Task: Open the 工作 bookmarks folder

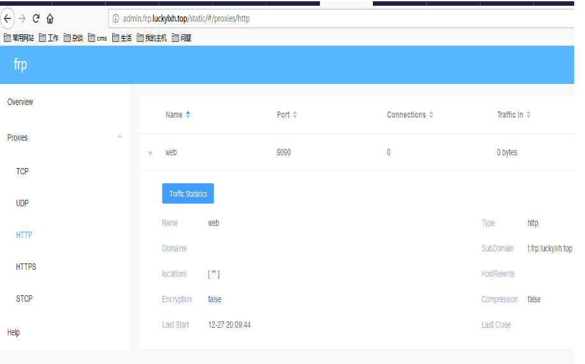Action: point(49,38)
